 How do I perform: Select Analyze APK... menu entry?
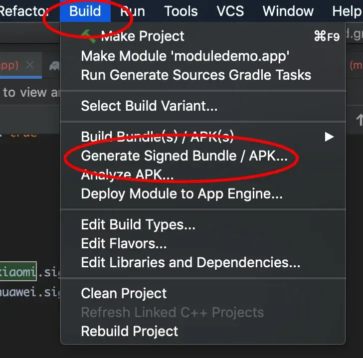pyautogui.click(x=127, y=175)
